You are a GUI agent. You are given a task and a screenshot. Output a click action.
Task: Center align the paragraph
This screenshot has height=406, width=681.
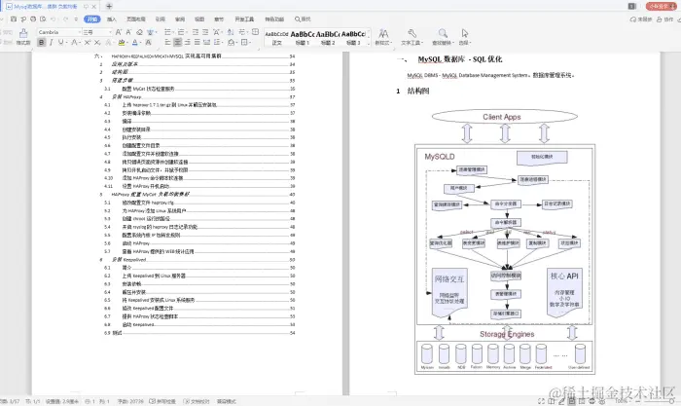(177, 42)
